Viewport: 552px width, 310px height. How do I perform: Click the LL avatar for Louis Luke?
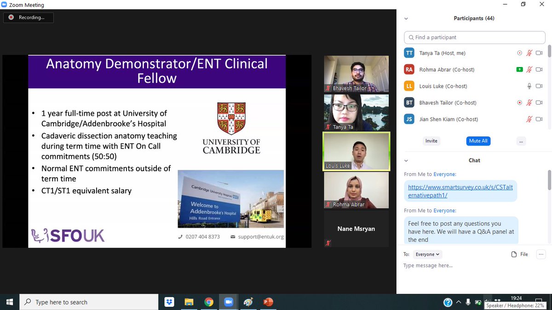click(x=409, y=86)
